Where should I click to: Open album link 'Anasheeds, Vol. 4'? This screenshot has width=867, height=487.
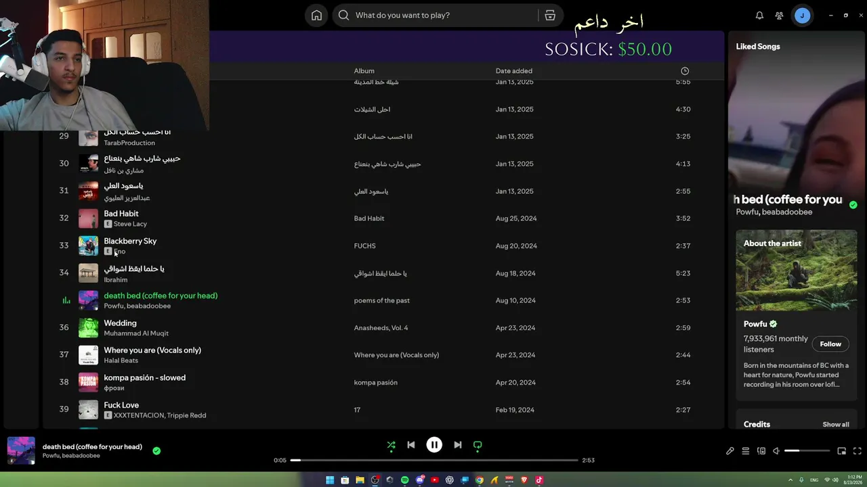click(x=381, y=328)
